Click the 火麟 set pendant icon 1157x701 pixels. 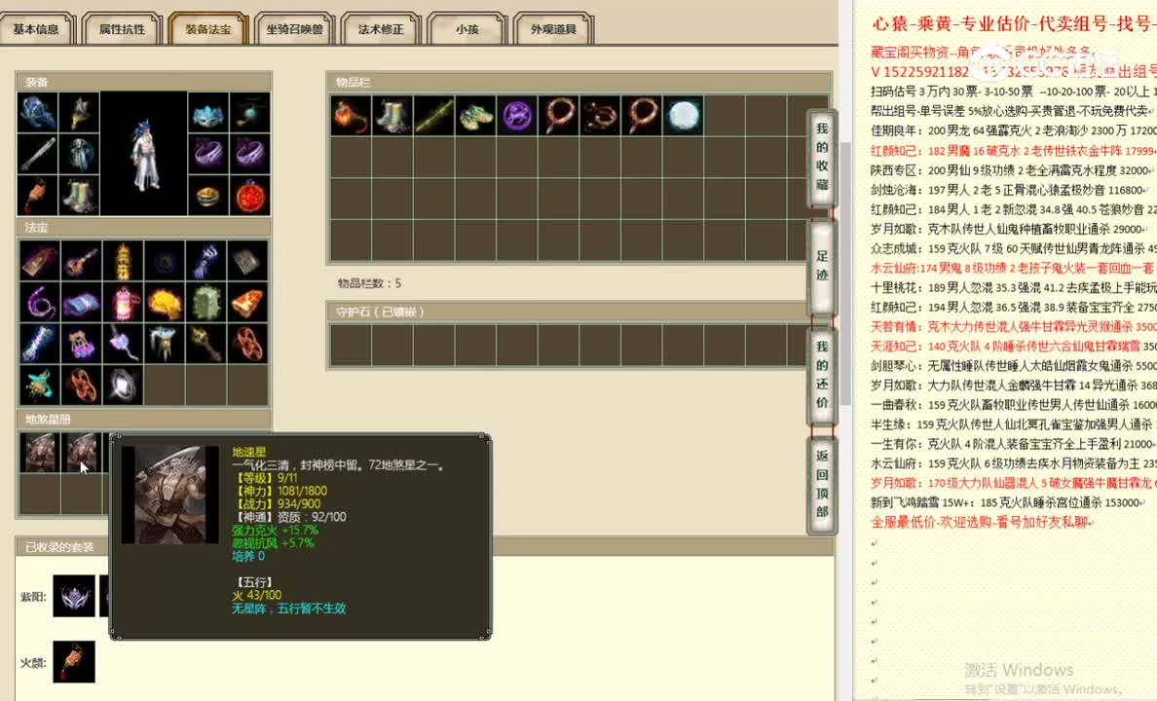tap(74, 662)
